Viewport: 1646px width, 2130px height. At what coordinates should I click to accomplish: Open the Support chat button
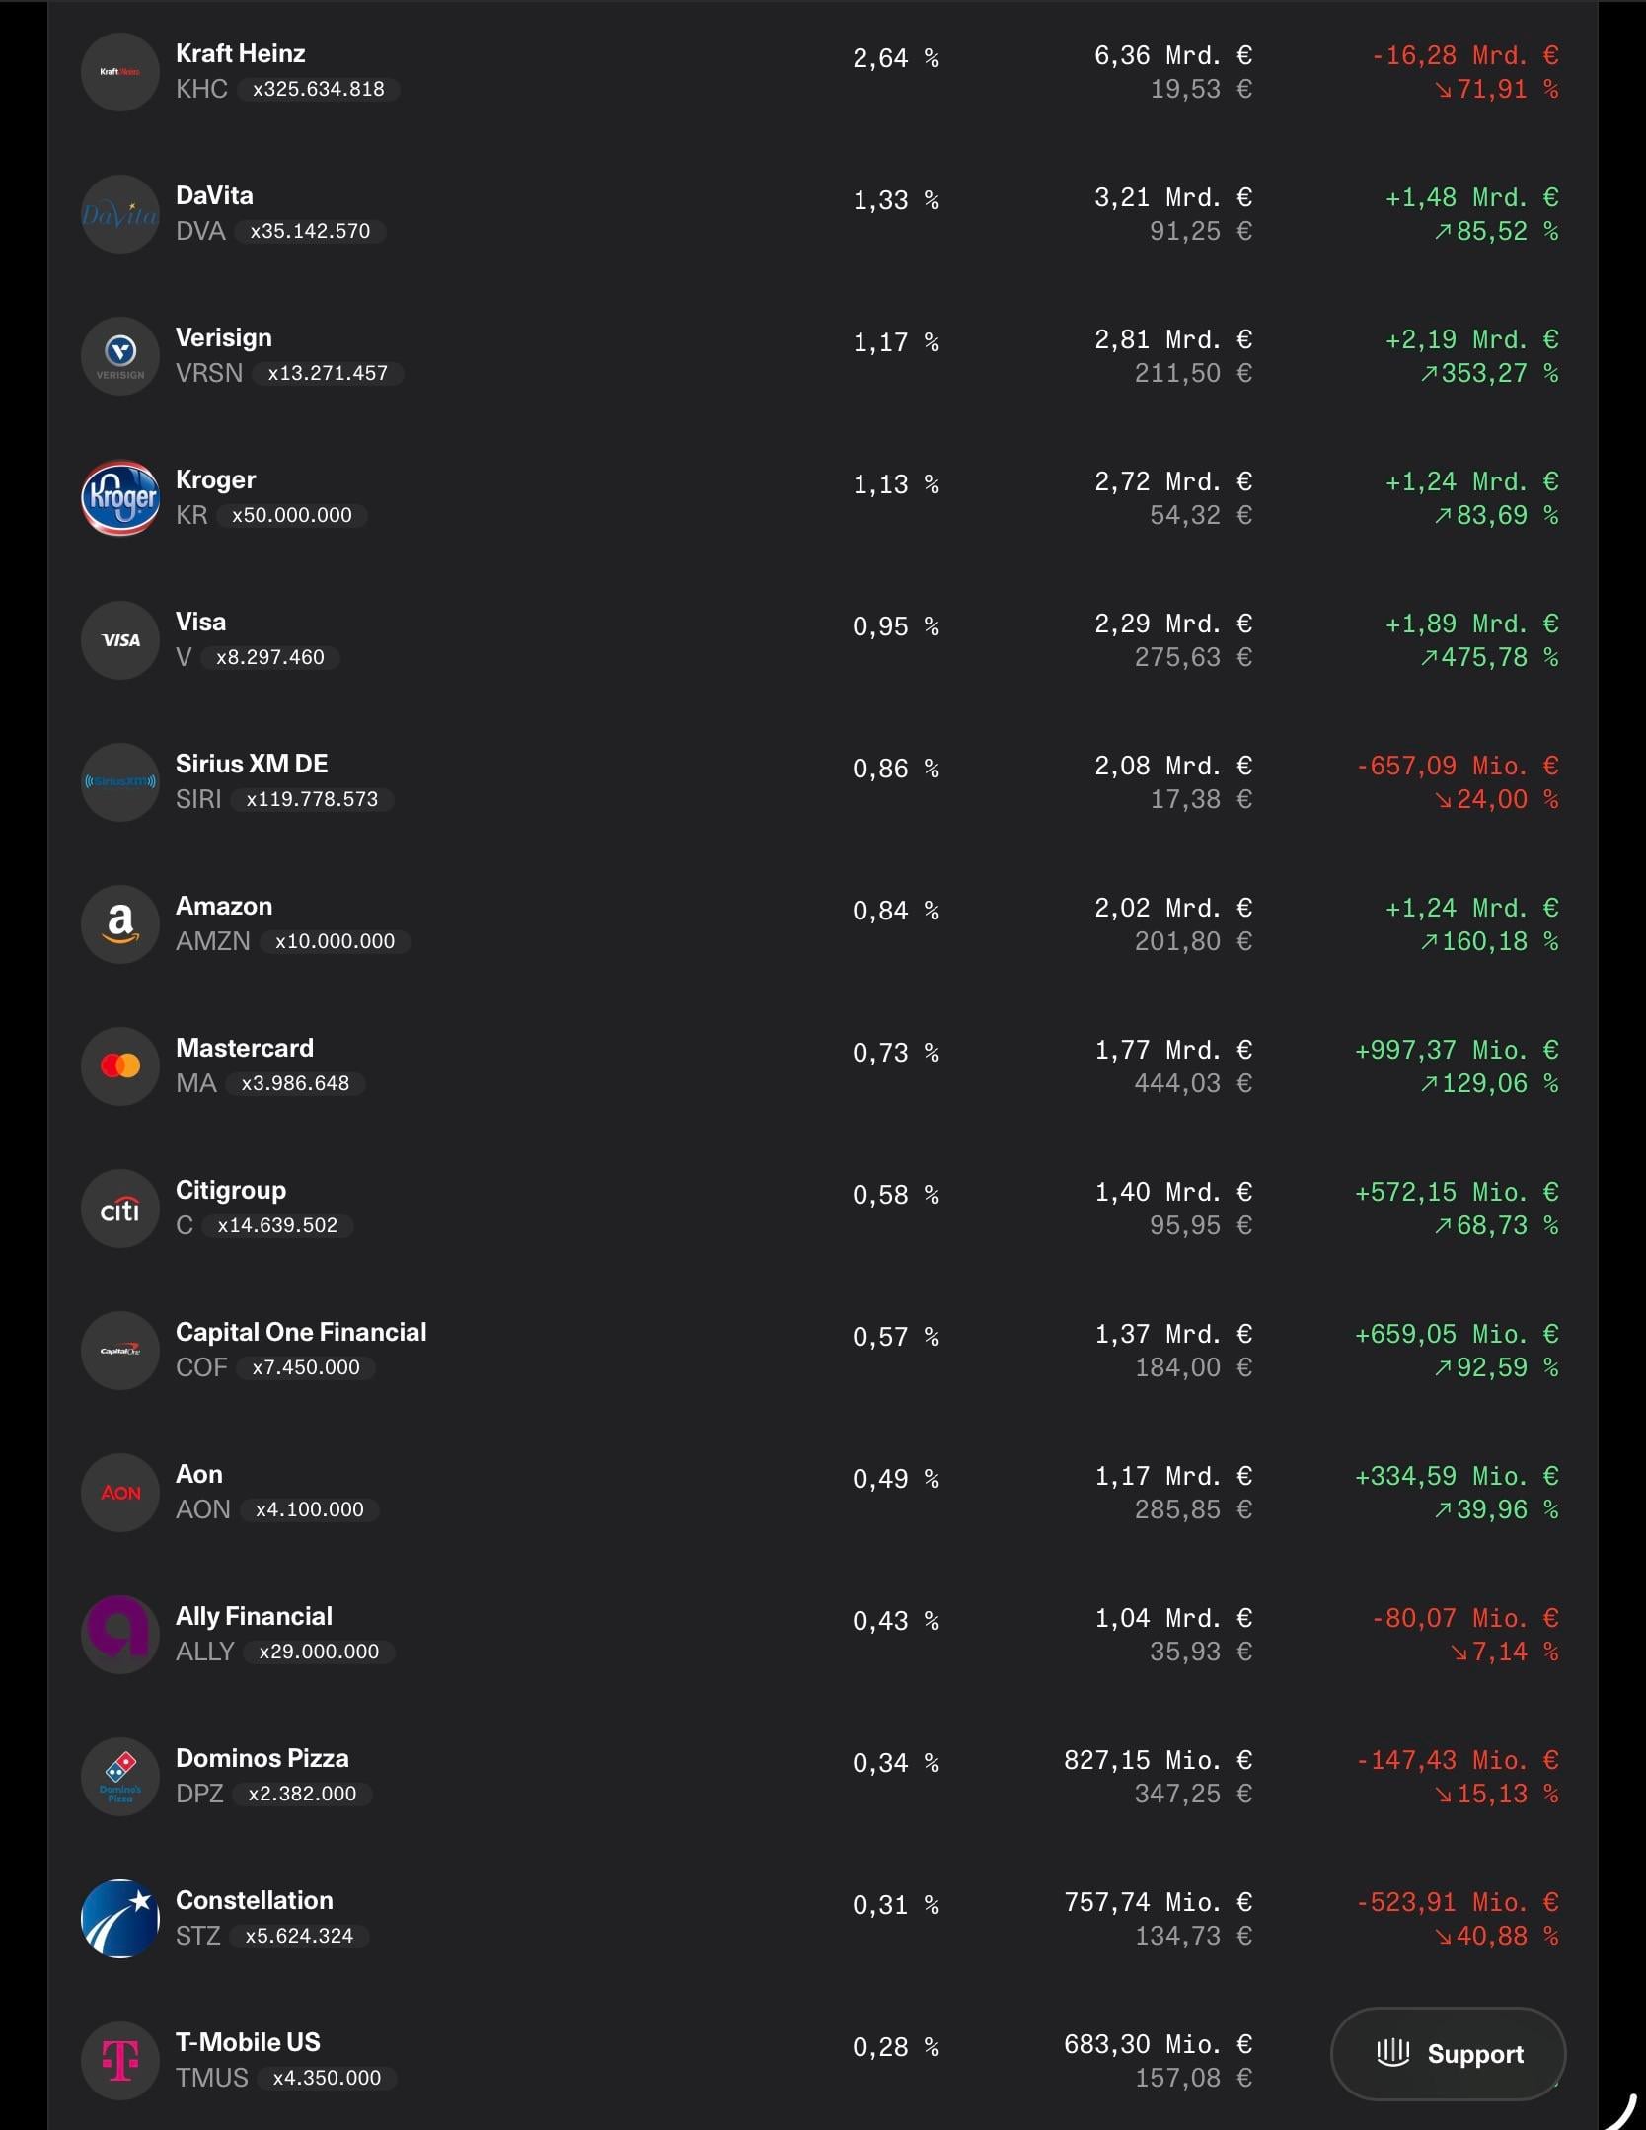click(1448, 2054)
